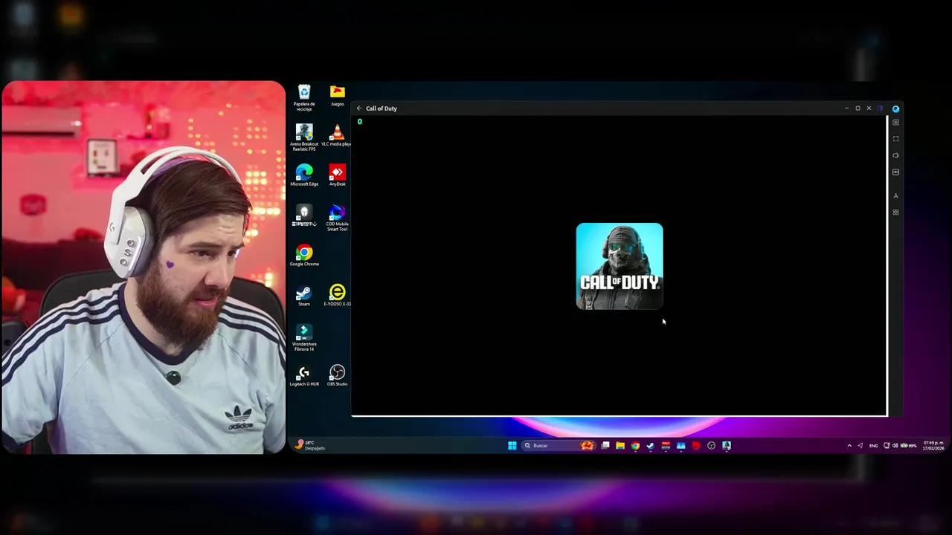Viewport: 952px width, 535px height.
Task: Open Steam from the taskbar
Action: [x=650, y=446]
